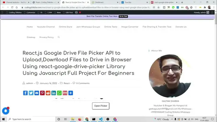Click the Open Picker button
The width and height of the screenshot is (217, 122).
click(x=101, y=106)
